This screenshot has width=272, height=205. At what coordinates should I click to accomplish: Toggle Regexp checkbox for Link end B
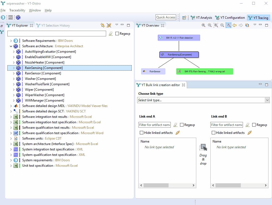pyautogui.click(x=254, y=125)
